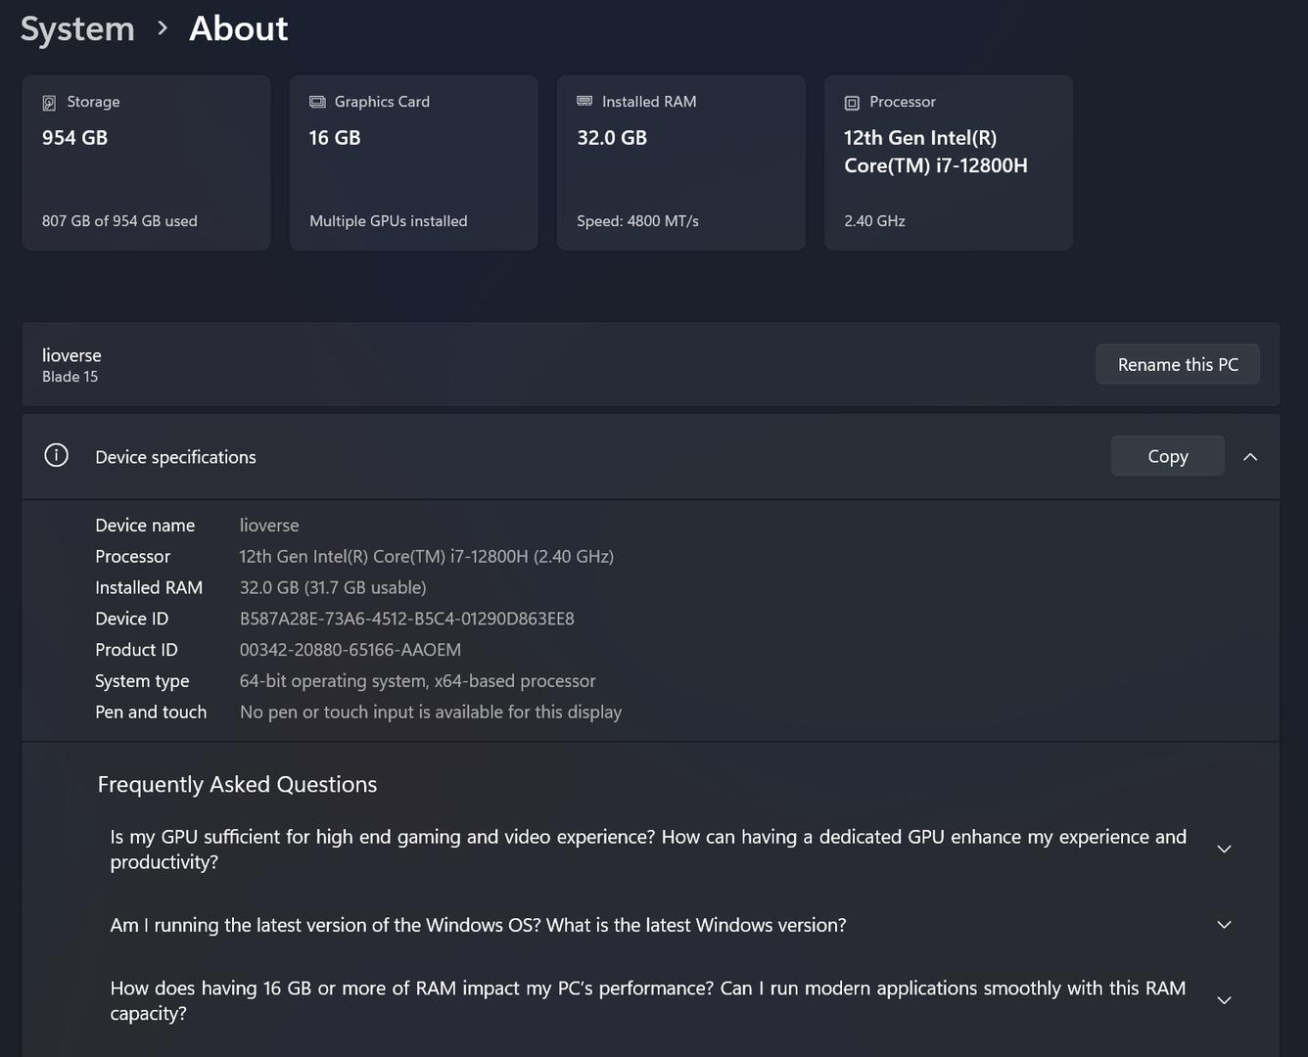Copy the device specifications

(x=1167, y=456)
